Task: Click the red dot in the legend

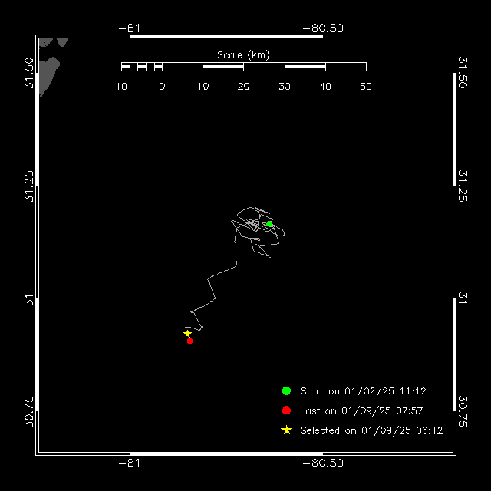Action: click(286, 410)
